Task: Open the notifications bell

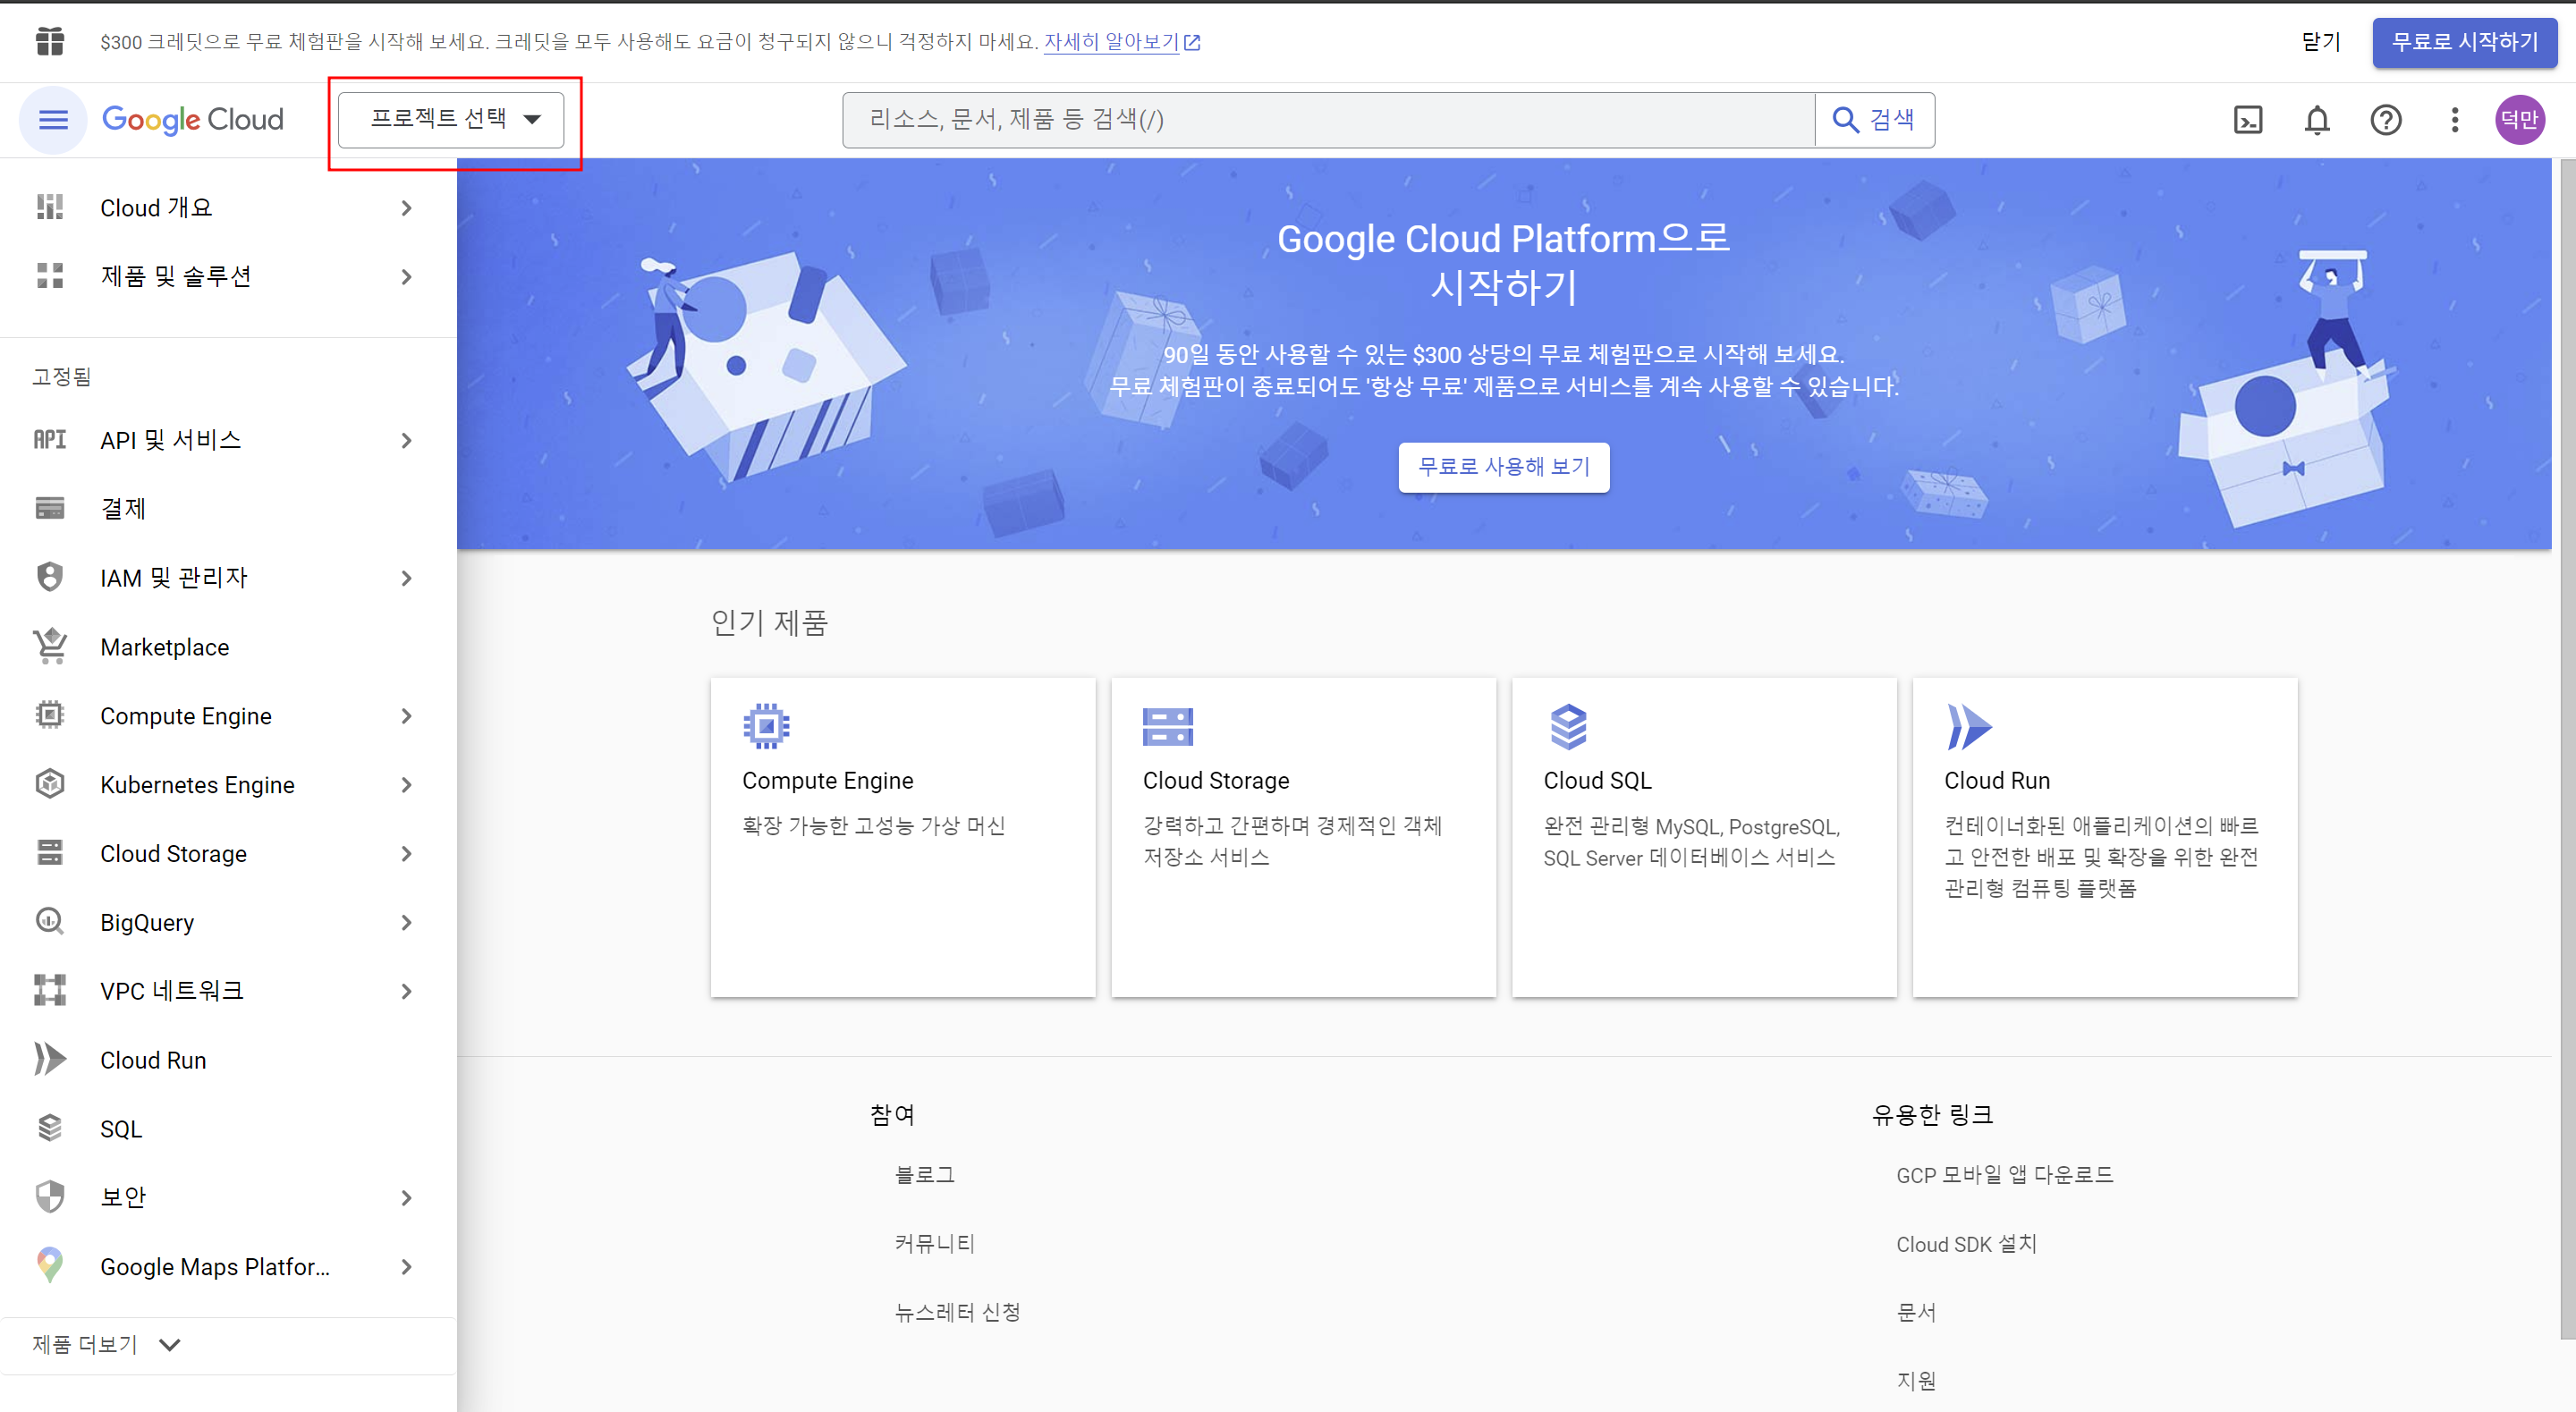Action: 2317,120
